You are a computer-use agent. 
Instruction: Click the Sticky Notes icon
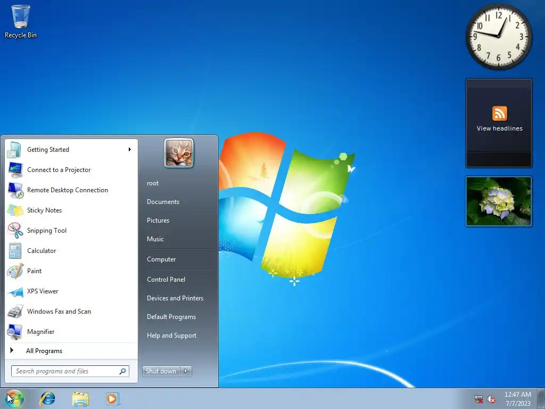(x=15, y=210)
